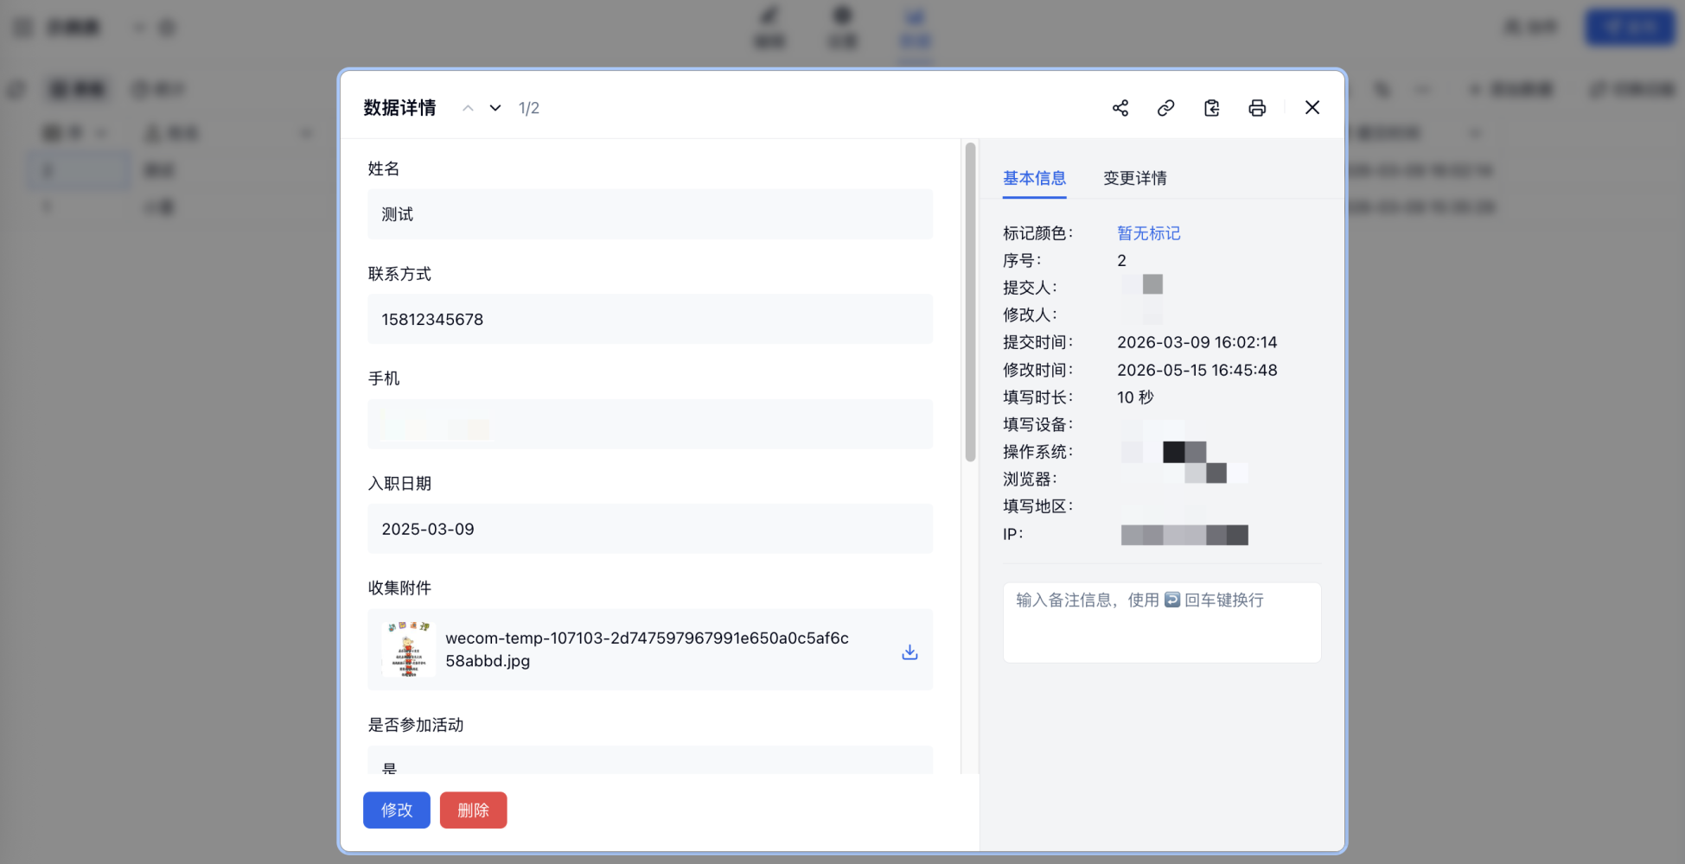The image size is (1685, 864).
Task: Click the blue button at top right of background window
Action: tap(1630, 28)
